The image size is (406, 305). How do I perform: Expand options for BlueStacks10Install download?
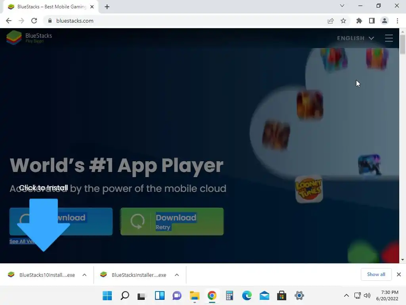pyautogui.click(x=84, y=275)
